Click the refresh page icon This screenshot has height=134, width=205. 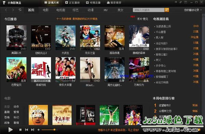pyautogui.click(x=20, y=10)
